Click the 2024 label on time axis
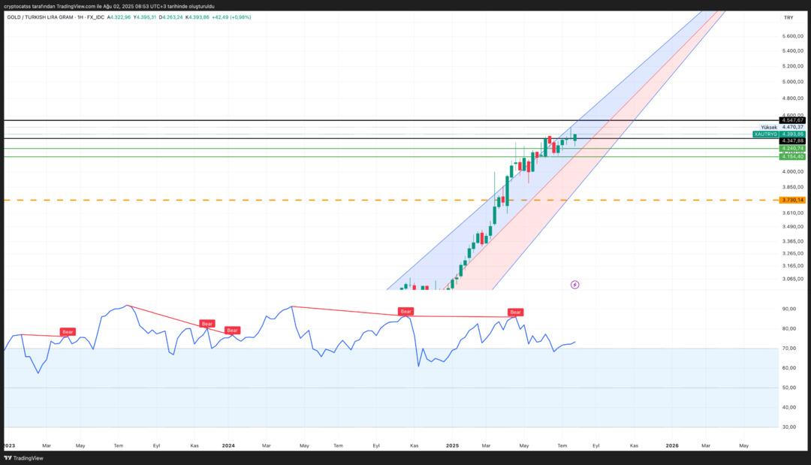 coord(228,445)
